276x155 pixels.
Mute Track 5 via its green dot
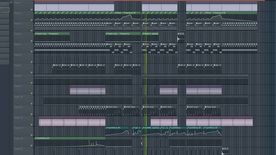31,52
